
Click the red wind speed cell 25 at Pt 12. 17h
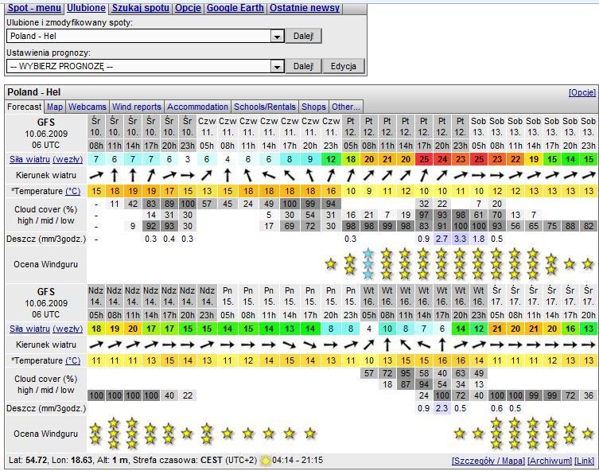pos(424,159)
